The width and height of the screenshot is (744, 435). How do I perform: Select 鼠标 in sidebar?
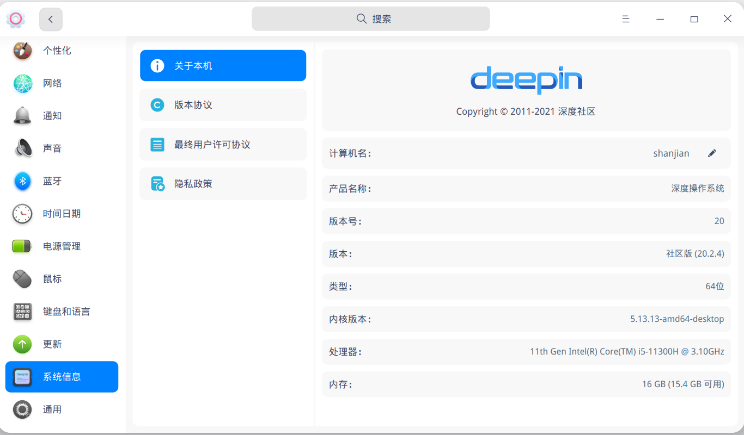tap(62, 279)
